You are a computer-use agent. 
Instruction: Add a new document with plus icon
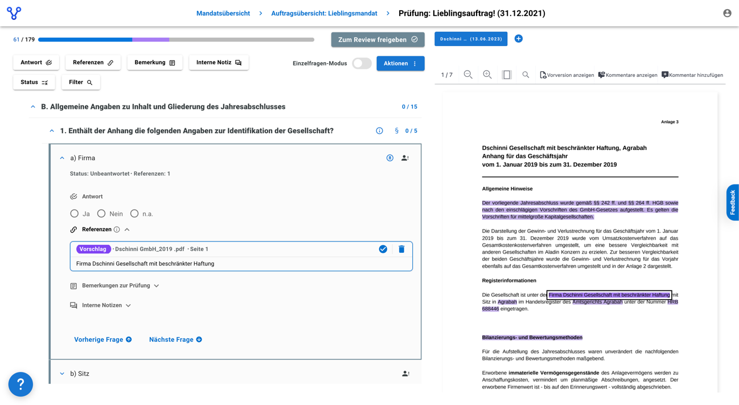(x=518, y=39)
